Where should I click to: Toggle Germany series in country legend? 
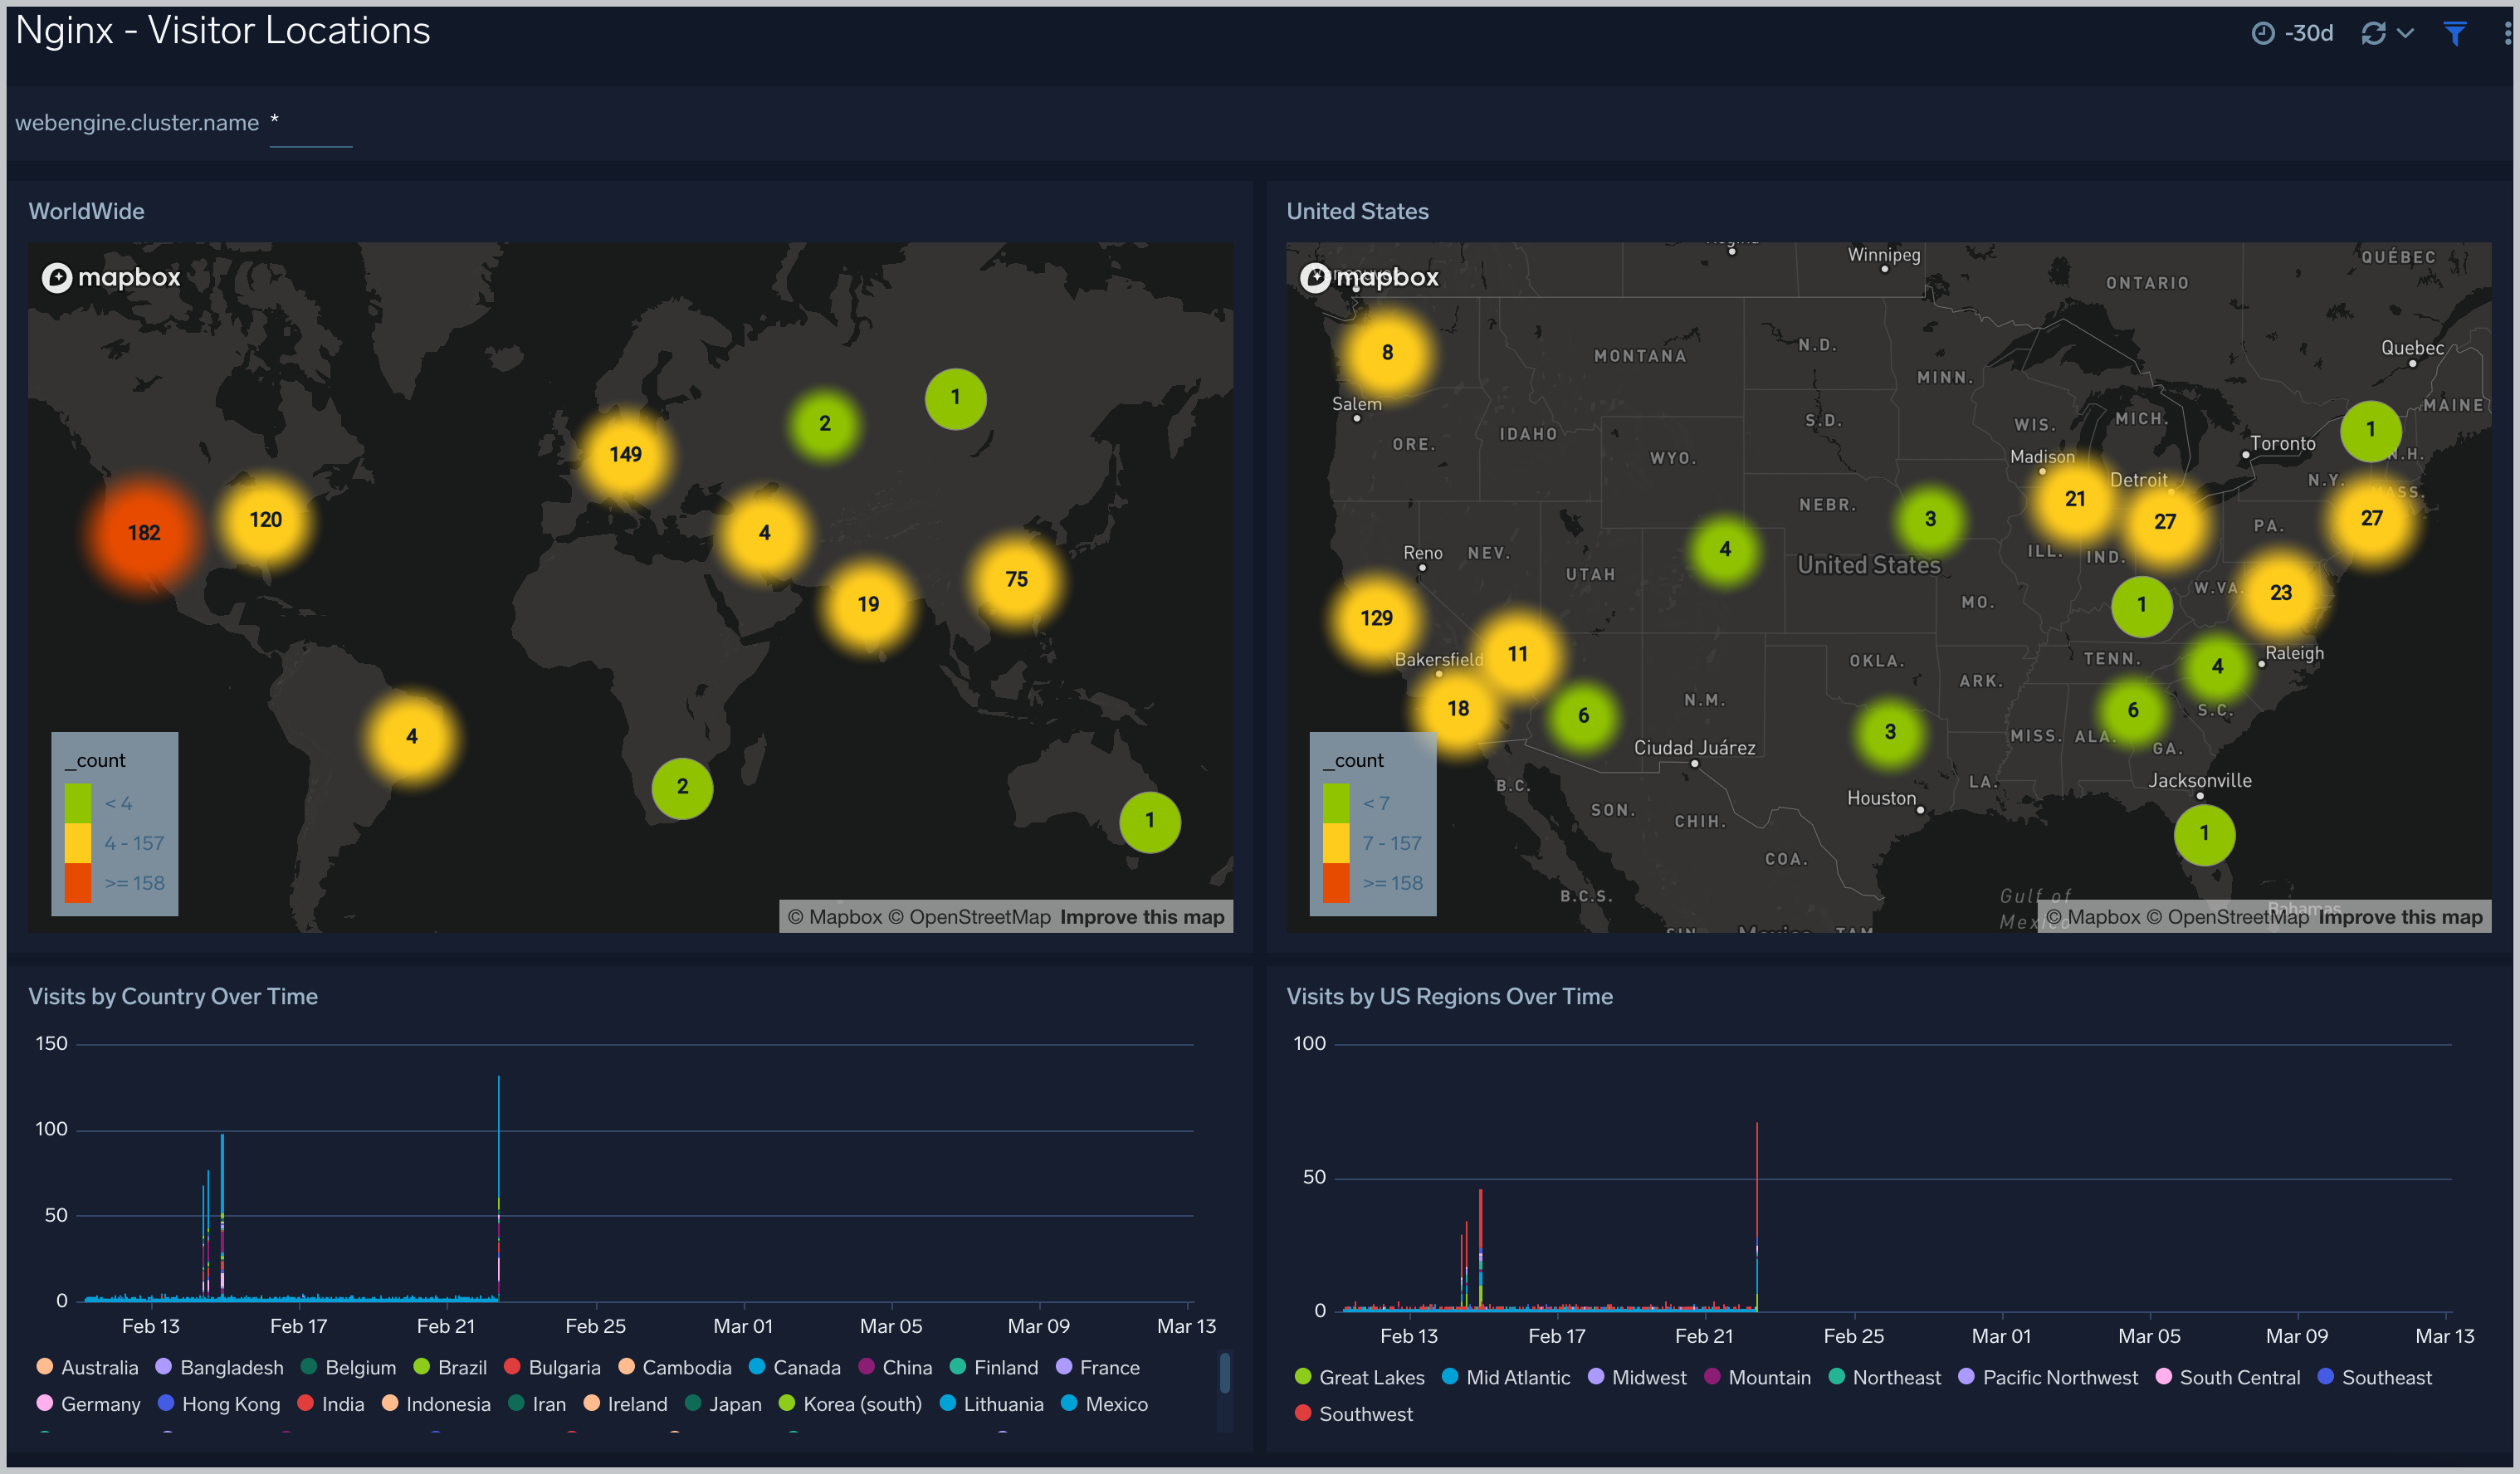pyautogui.click(x=88, y=1404)
